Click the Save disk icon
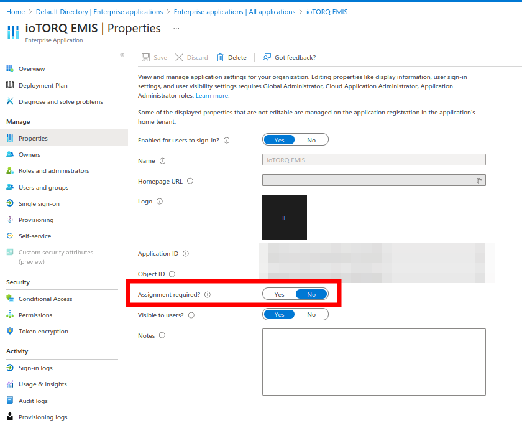Screen dimensions: 522x428 tap(145, 57)
